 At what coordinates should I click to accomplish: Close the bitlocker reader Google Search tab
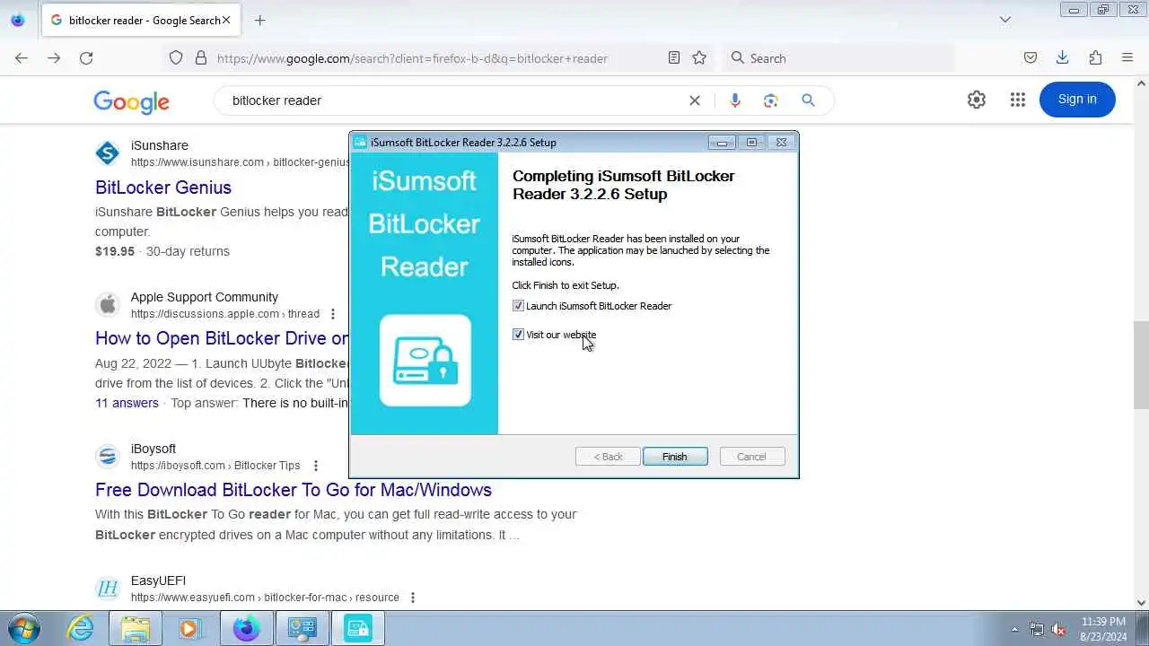click(226, 20)
